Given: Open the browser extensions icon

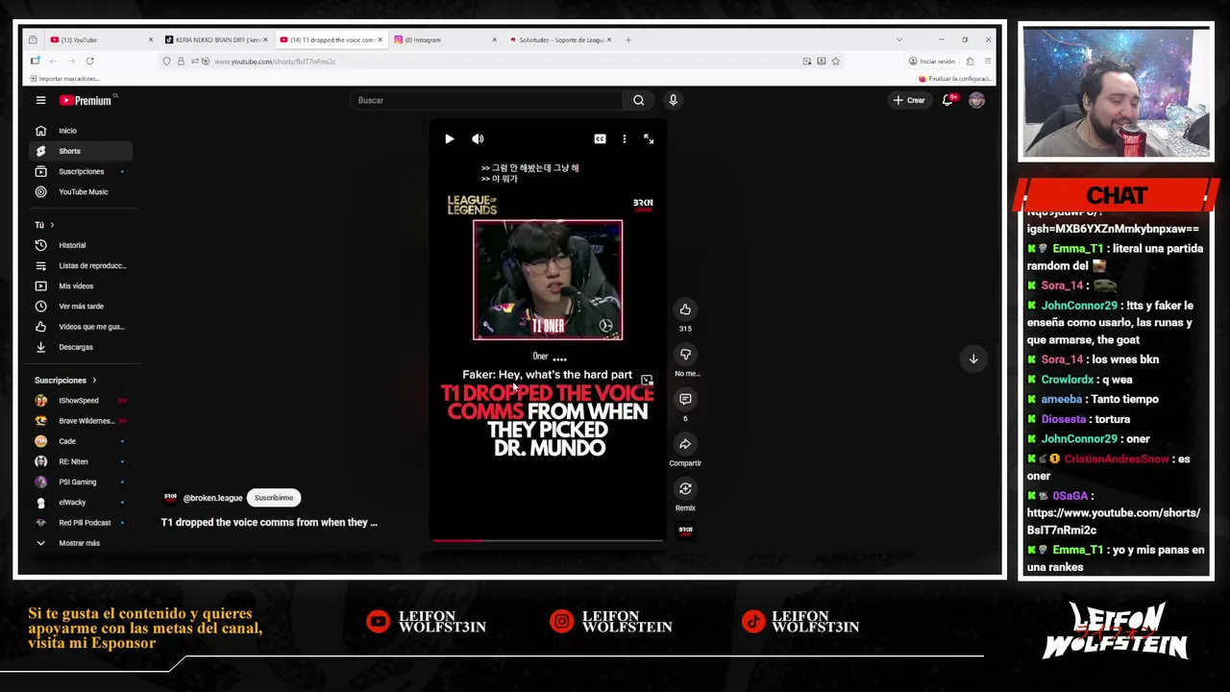Looking at the screenshot, I should tap(970, 62).
